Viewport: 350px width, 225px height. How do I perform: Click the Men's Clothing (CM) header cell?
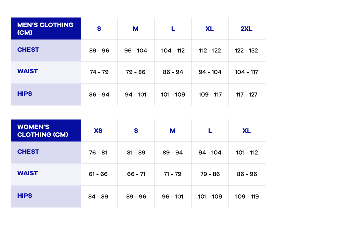(x=45, y=28)
